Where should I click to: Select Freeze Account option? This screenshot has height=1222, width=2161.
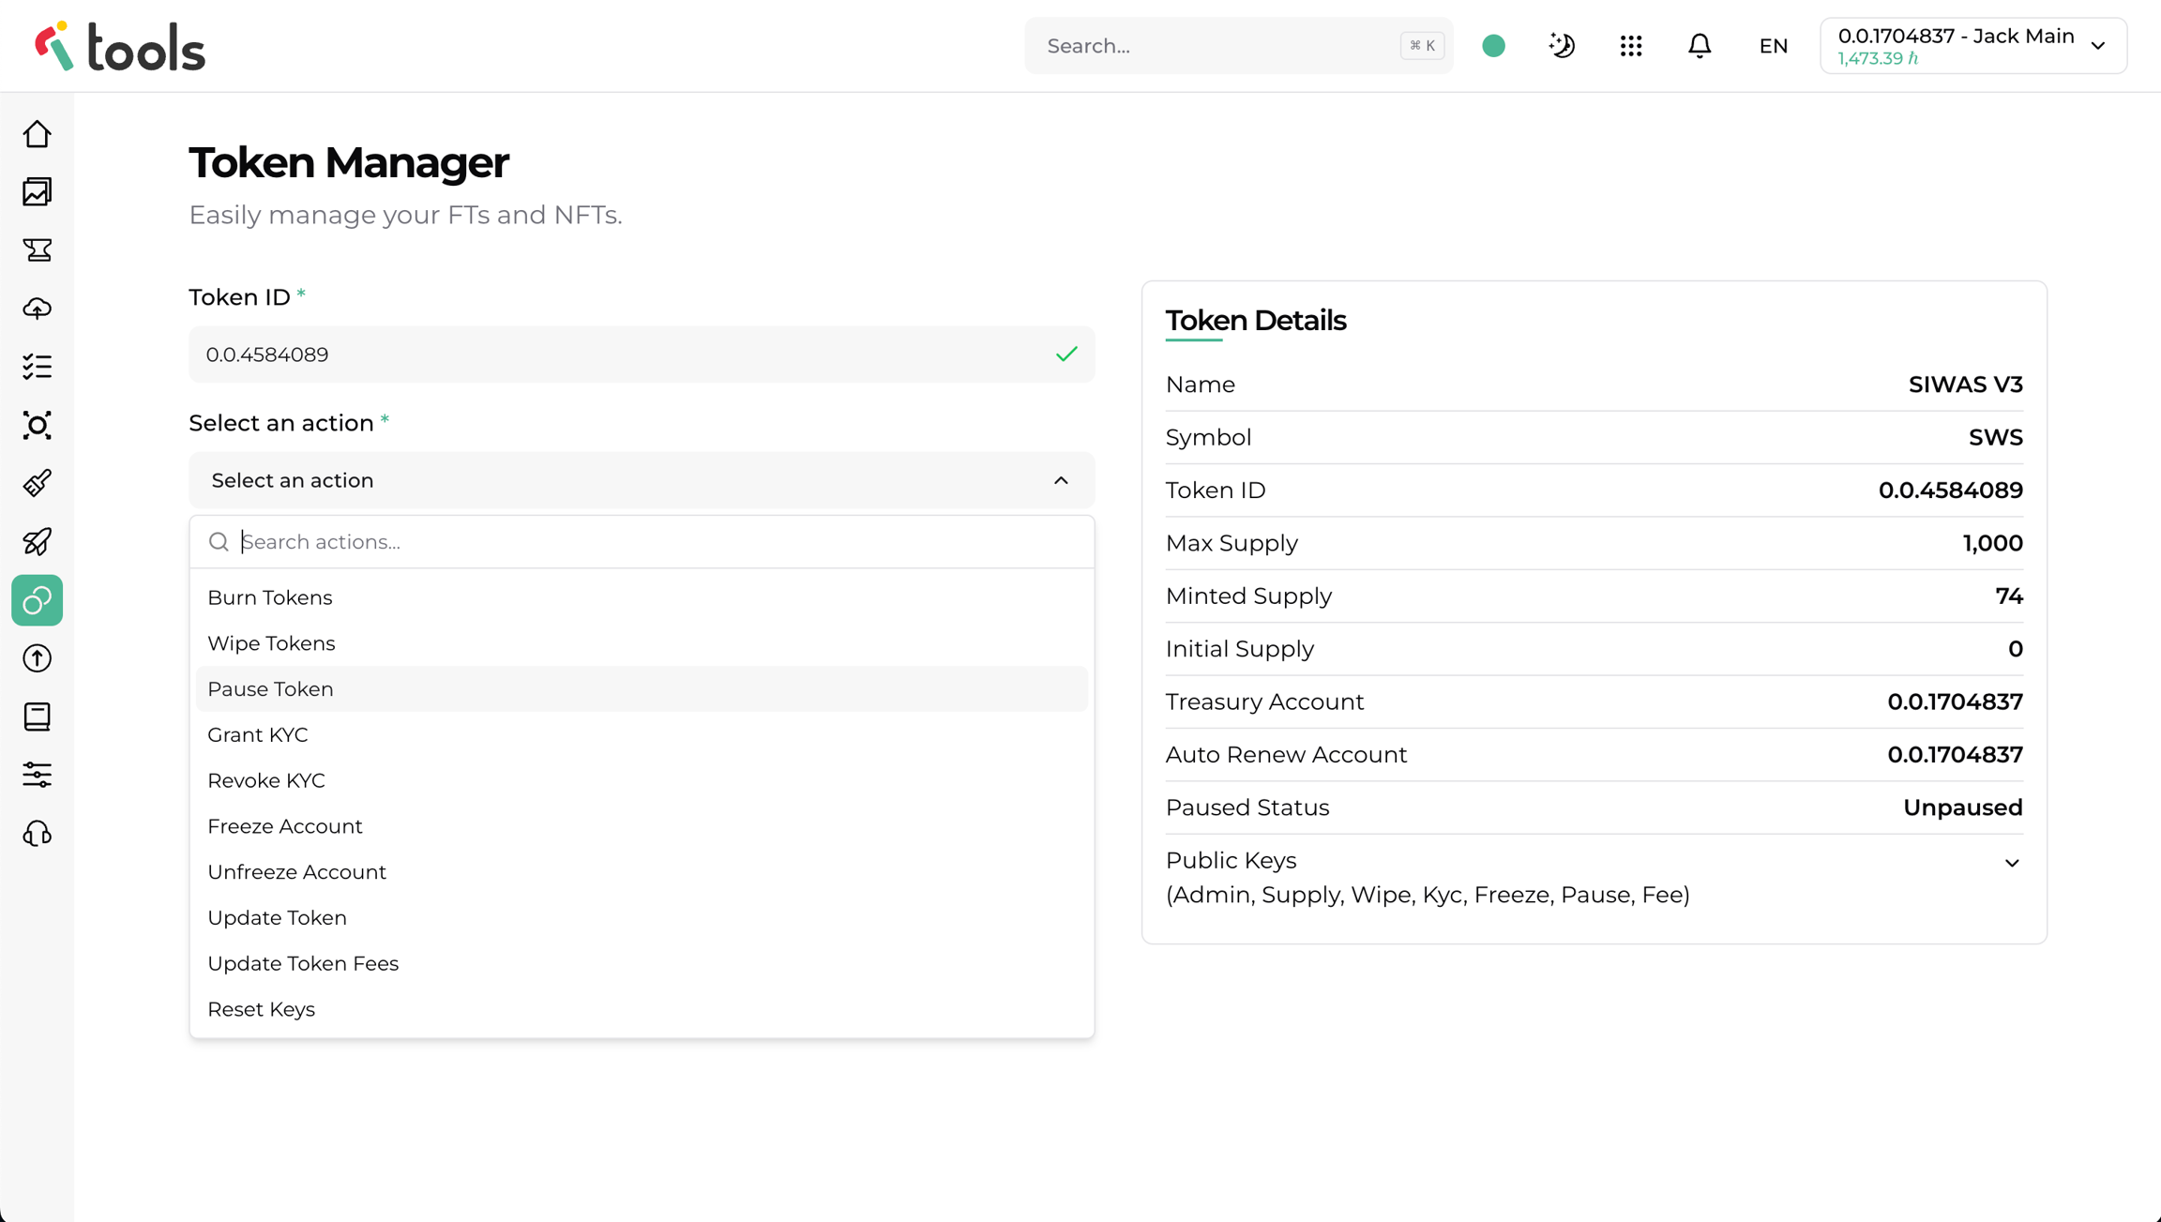(x=285, y=826)
